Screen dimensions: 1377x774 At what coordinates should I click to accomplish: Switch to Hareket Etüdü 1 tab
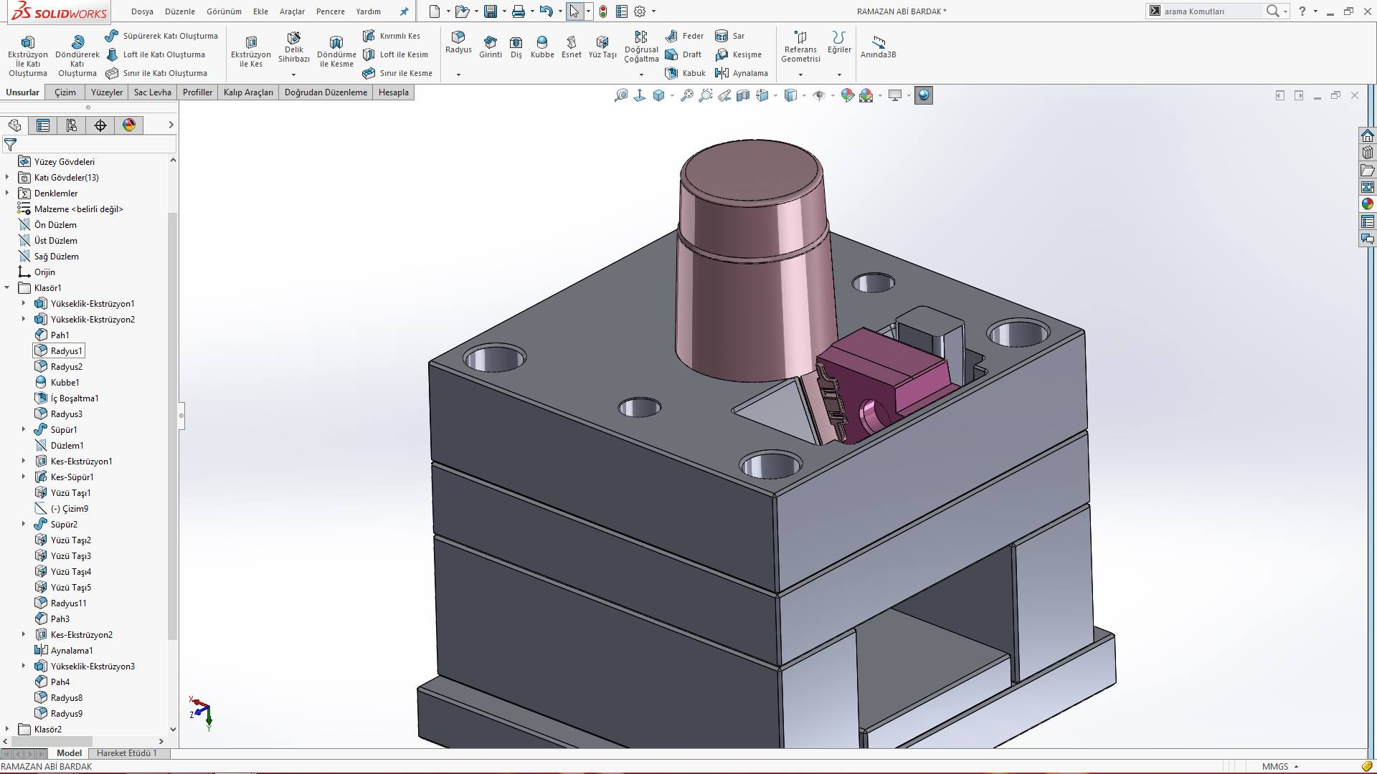(127, 753)
